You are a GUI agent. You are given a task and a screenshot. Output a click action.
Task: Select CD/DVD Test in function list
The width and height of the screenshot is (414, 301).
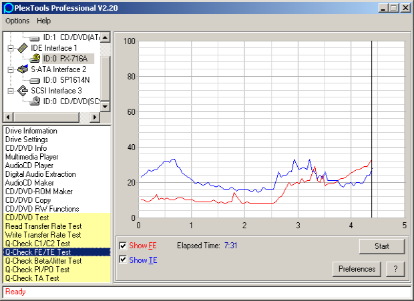pyautogui.click(x=57, y=218)
